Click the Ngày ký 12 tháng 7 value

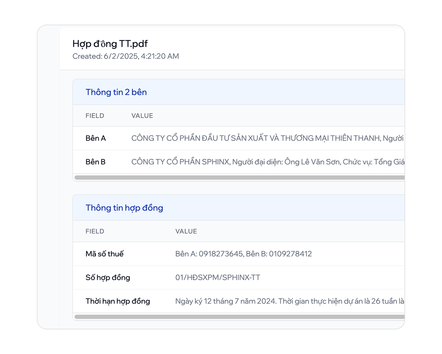tap(290, 301)
